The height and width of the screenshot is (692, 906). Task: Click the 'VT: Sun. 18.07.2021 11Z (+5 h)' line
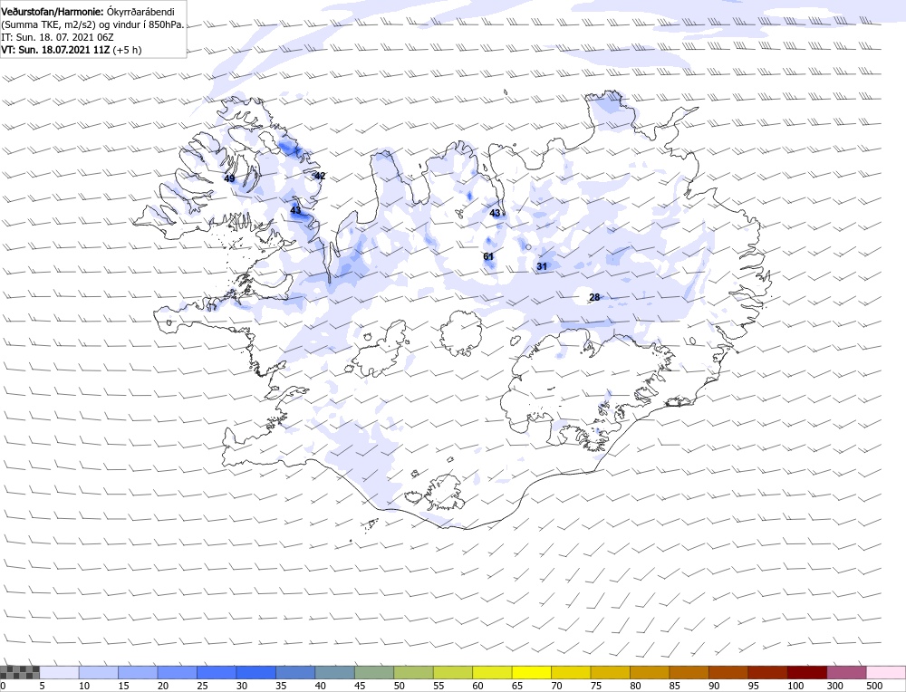[x=71, y=50]
